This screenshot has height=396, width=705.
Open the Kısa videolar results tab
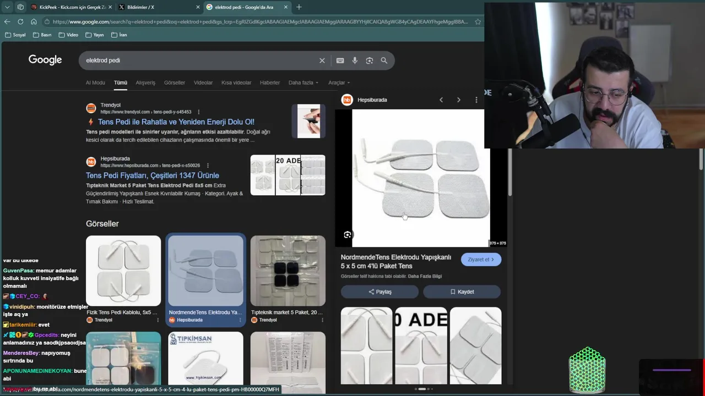click(x=236, y=82)
